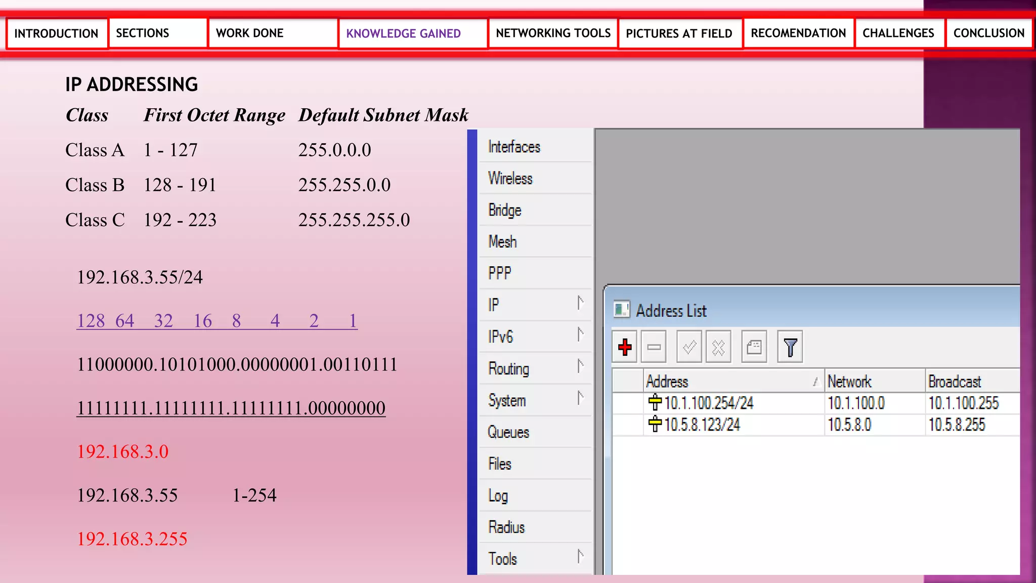Click the minus remove address icon

pos(654,347)
